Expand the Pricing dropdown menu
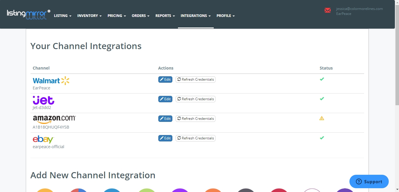 116,16
